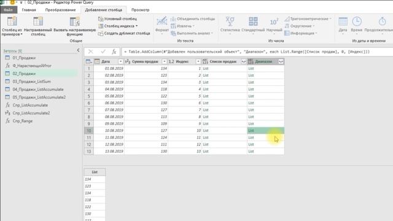Click Индекс data type icon
Image resolution: width=393 pixels, height=221 pixels.
pos(171,61)
